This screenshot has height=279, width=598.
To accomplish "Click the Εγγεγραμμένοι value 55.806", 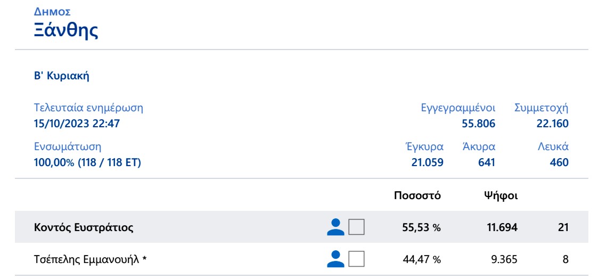I will coord(478,124).
